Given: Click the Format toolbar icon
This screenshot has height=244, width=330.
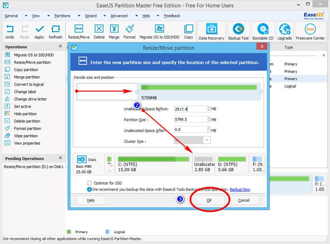Looking at the screenshot, I should (130, 32).
